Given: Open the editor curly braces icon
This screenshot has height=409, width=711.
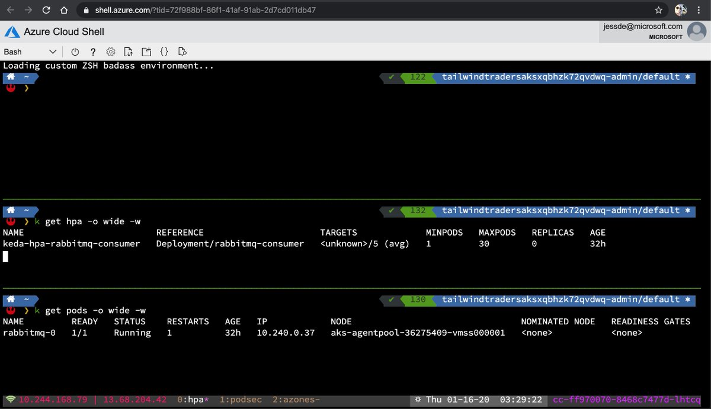Looking at the screenshot, I should tap(164, 51).
